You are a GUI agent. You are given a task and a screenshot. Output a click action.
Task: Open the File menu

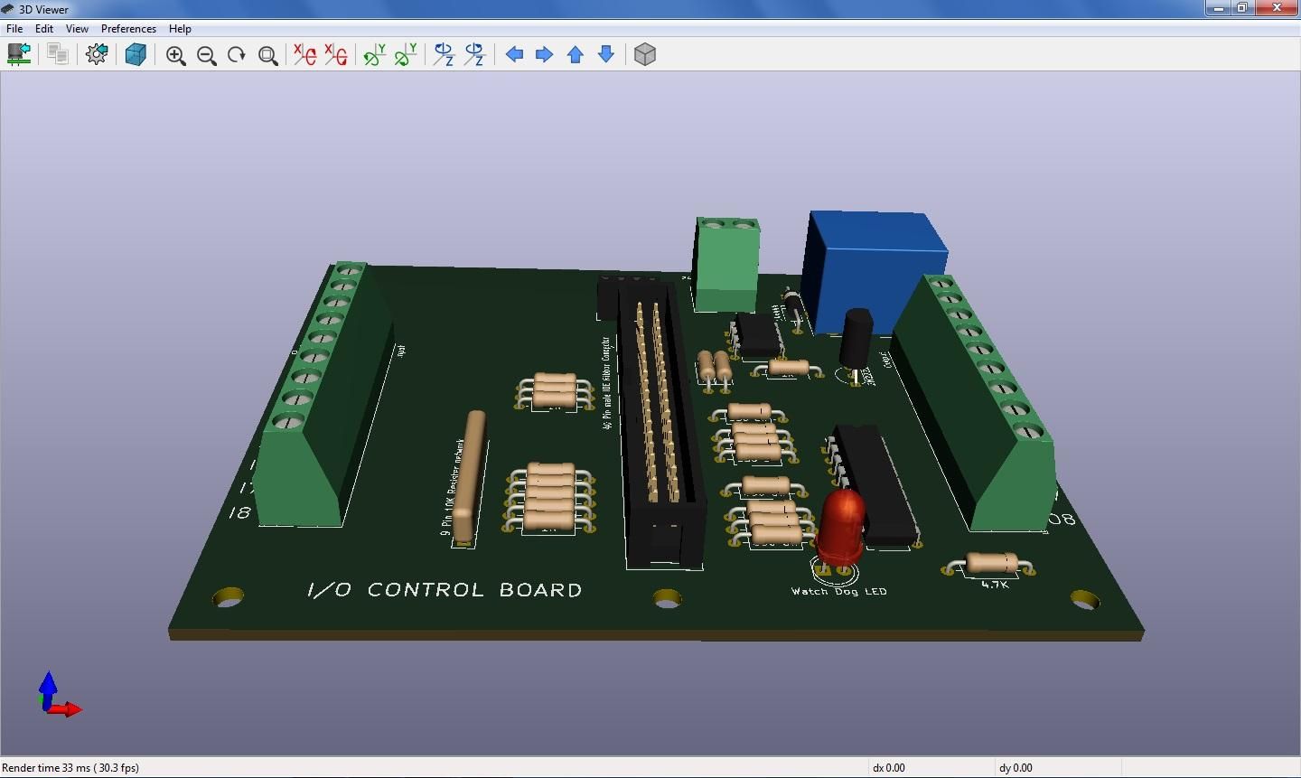(x=14, y=28)
